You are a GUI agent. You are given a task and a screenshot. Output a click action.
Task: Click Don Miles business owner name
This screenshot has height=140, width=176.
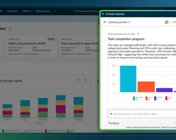(66, 50)
